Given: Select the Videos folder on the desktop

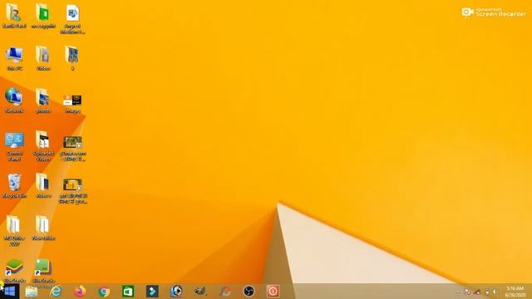Looking at the screenshot, I should pyautogui.click(x=43, y=59).
